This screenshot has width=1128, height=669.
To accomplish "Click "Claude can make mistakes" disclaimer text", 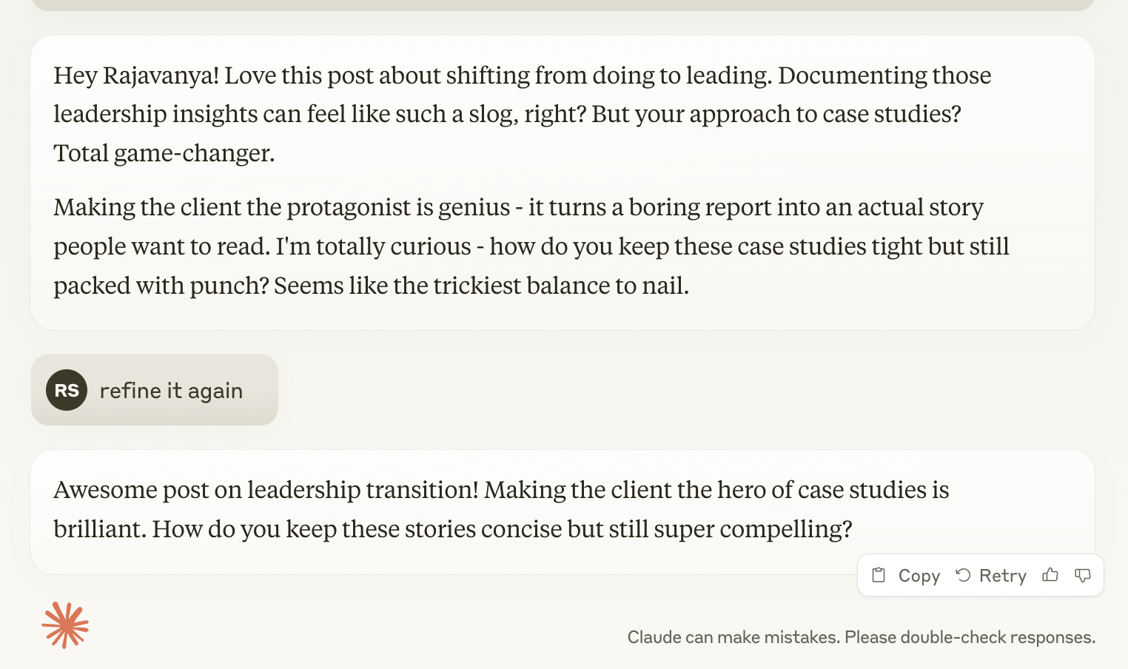I will click(x=861, y=637).
